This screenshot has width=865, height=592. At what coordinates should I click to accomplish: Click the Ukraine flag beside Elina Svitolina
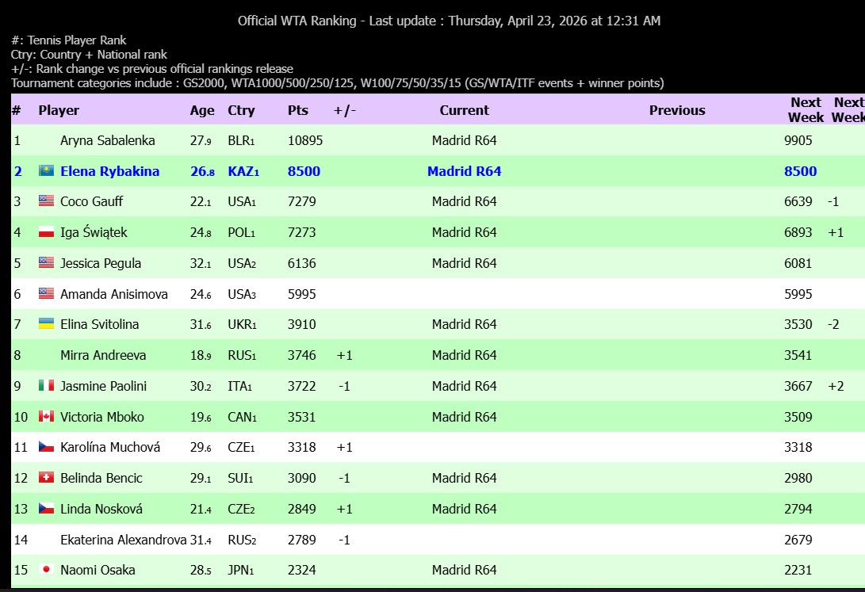tap(46, 324)
